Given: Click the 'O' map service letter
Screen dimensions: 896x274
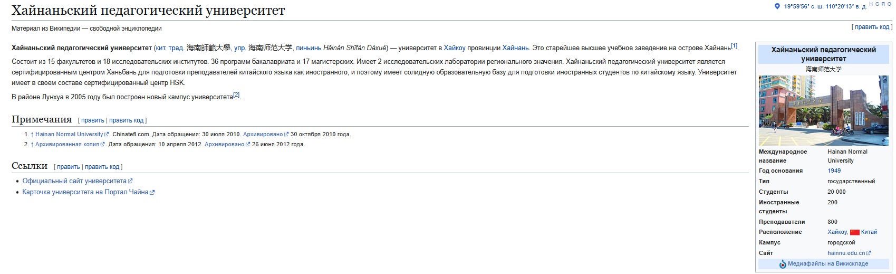Looking at the screenshot, I should point(889,4).
